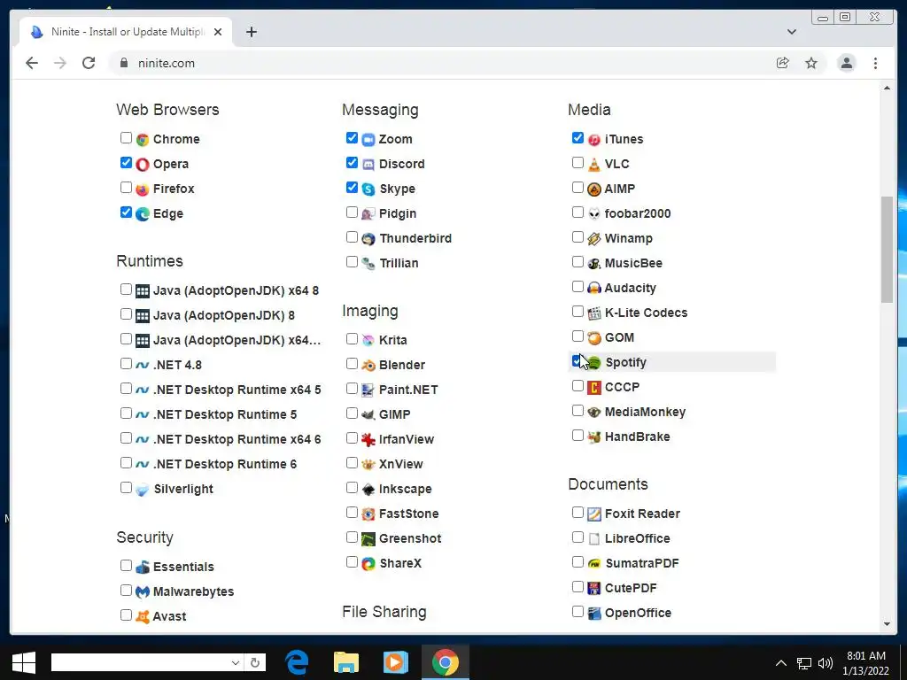Open the volume control in system tray

point(826,663)
